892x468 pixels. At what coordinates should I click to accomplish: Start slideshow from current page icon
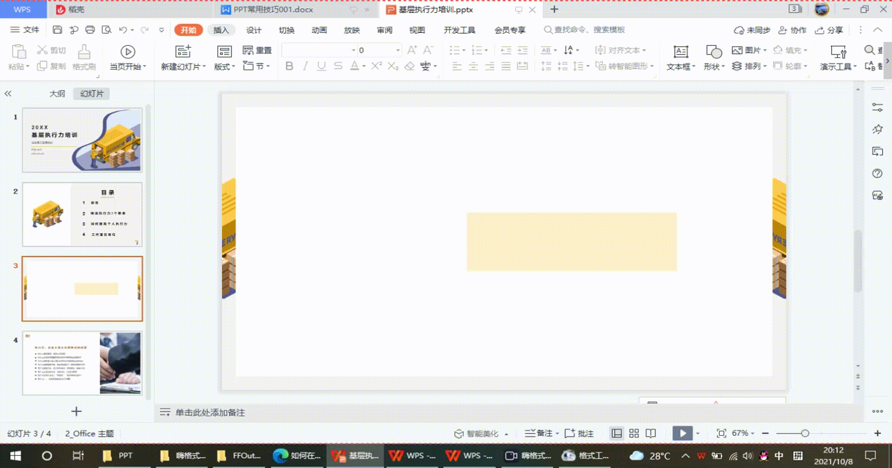coord(128,52)
